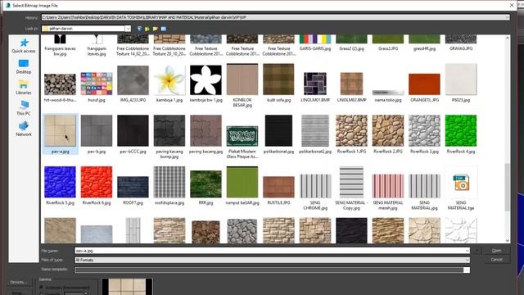Pick RiverRock 3.JPG gray stones
Screen dimensions: 524x295
(424, 131)
